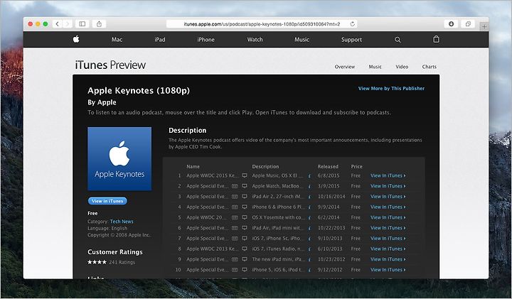Show info for the Apple Watch, MacBook description

(x=309, y=186)
